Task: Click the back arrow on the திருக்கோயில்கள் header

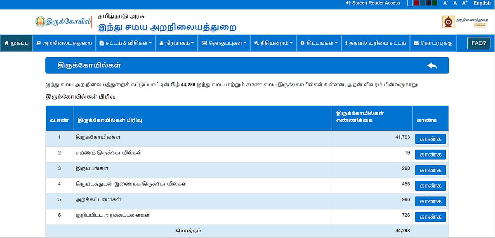Action: [x=433, y=65]
